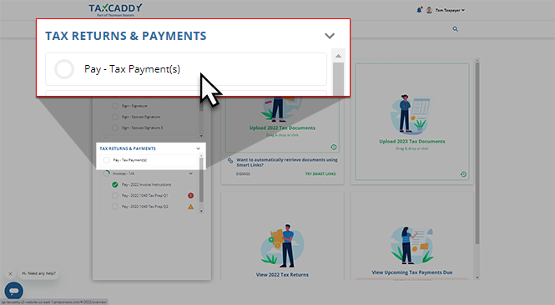The height and width of the screenshot is (305, 555).
Task: Click the Invoices progress ring icon
Action: (x=106, y=173)
